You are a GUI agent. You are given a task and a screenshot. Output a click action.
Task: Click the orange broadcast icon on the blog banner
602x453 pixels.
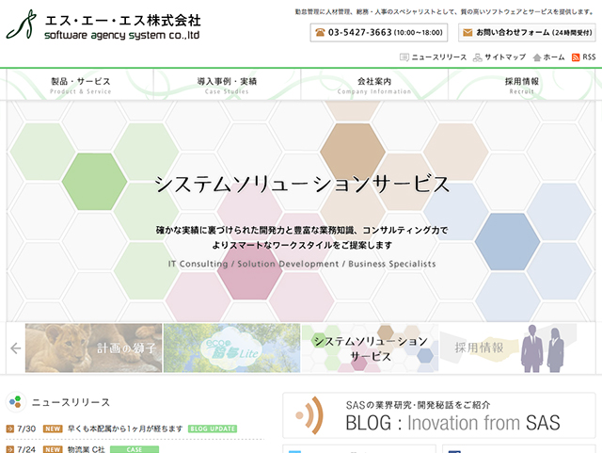[312, 414]
